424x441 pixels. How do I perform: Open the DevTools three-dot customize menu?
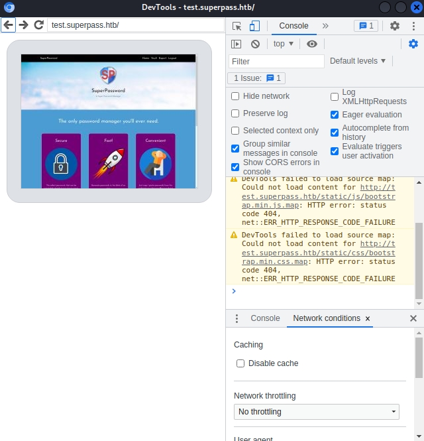(x=413, y=26)
